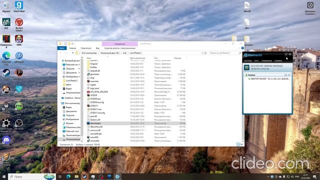320x180 pixels.
Task: Expand the ribbon chevron in Explorer
Action: click(x=239, y=48)
